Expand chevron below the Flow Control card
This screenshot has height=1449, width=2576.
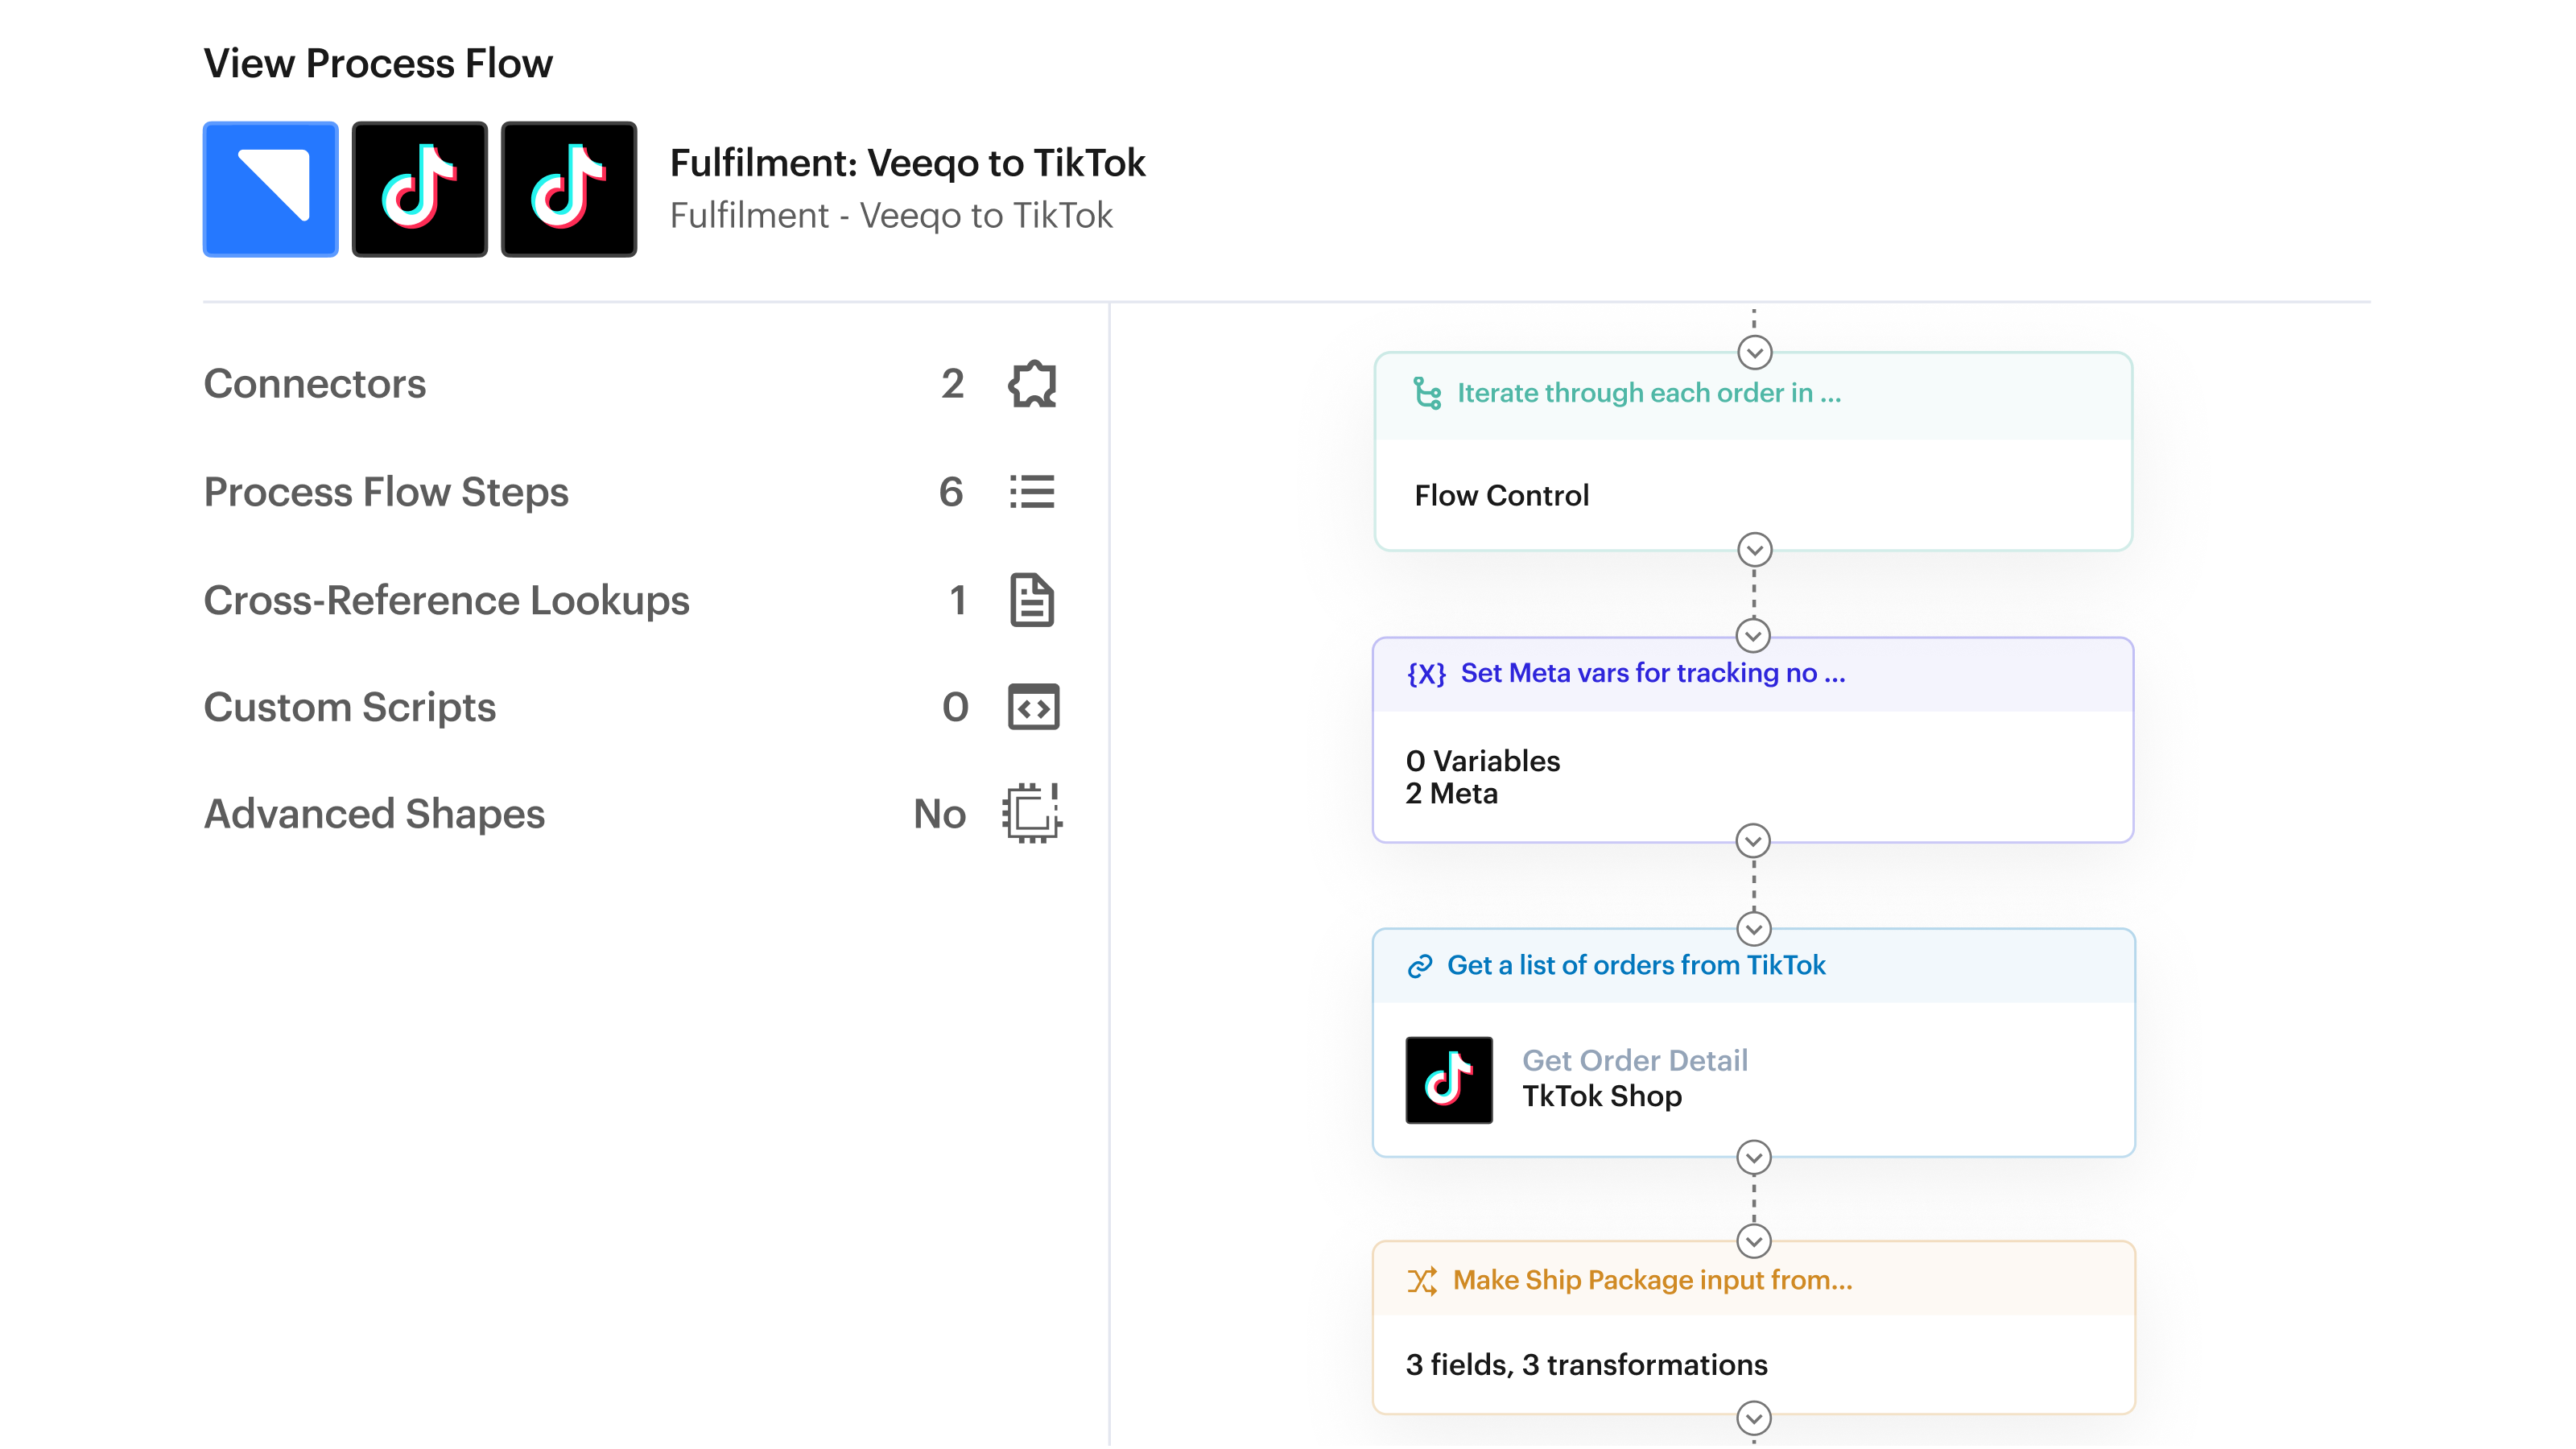click(1754, 549)
